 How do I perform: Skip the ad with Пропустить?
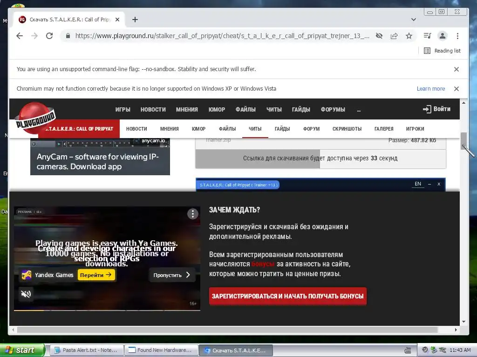click(172, 275)
